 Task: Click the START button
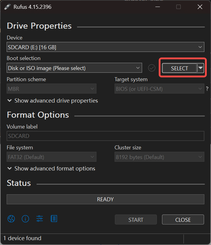136,220
